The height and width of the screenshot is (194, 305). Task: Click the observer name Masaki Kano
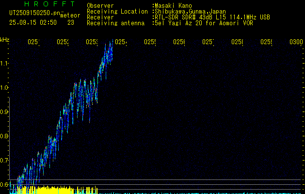click(173, 6)
